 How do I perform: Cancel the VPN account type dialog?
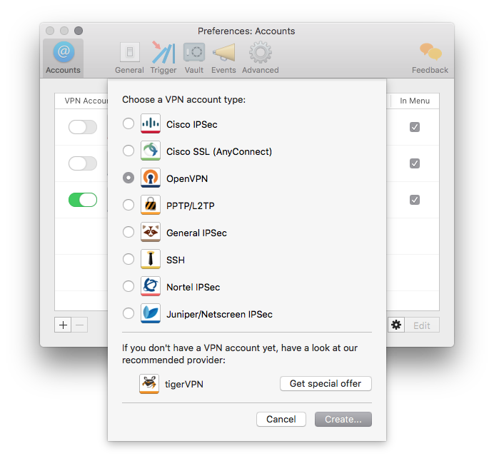281,420
